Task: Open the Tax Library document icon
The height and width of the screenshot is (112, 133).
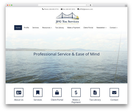Action: (x=95, y=92)
